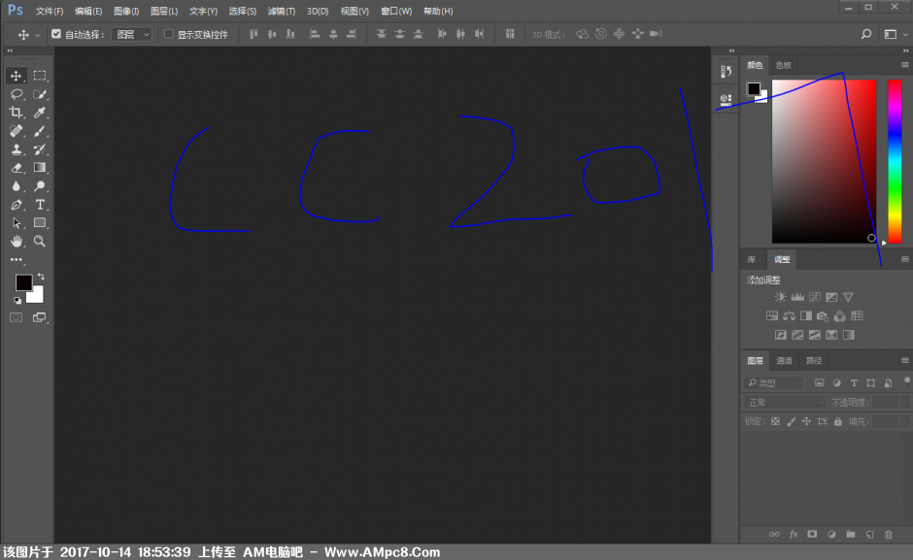Open the 窗口(W) menu
Viewport: 913px width, 560px height.
click(396, 11)
